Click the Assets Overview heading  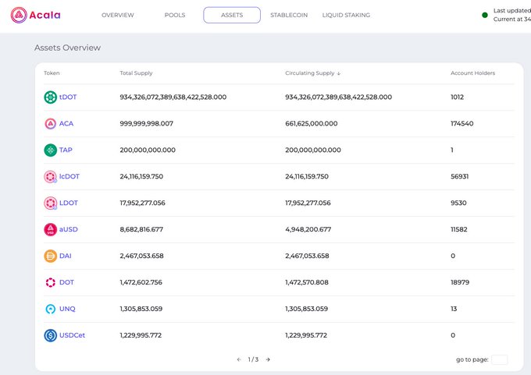pos(67,48)
